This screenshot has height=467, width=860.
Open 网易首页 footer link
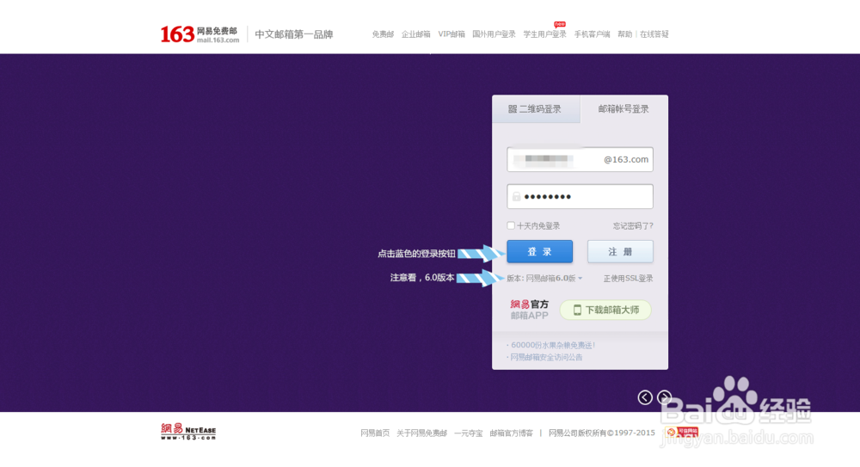pyautogui.click(x=375, y=433)
